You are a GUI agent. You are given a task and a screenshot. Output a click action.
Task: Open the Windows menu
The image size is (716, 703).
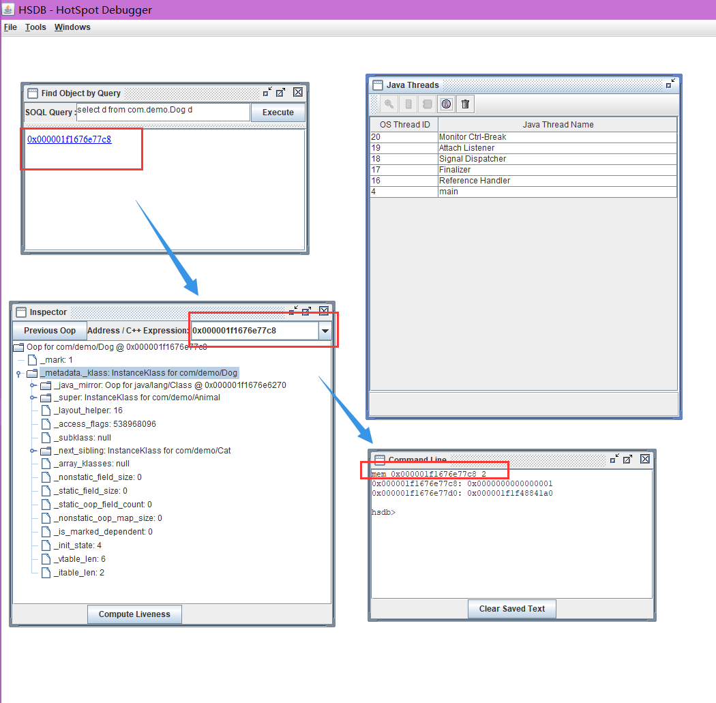click(x=72, y=27)
